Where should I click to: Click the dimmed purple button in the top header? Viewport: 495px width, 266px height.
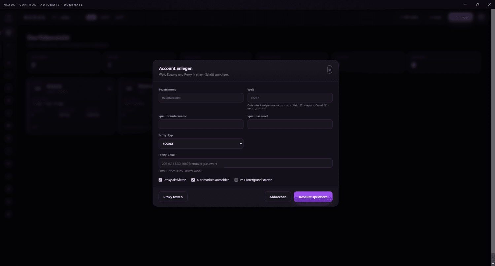click(461, 17)
